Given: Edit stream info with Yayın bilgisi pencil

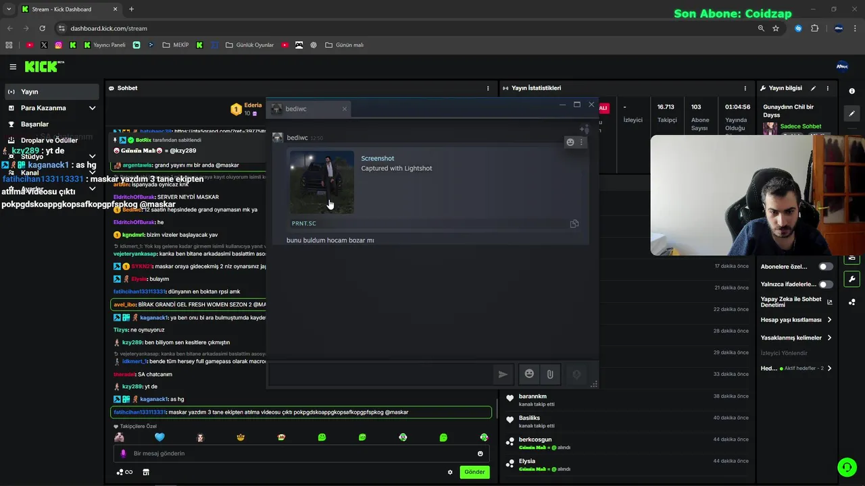Looking at the screenshot, I should 813,88.
